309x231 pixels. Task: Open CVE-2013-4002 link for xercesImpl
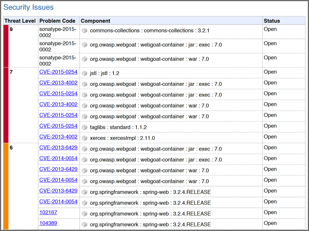58,137
